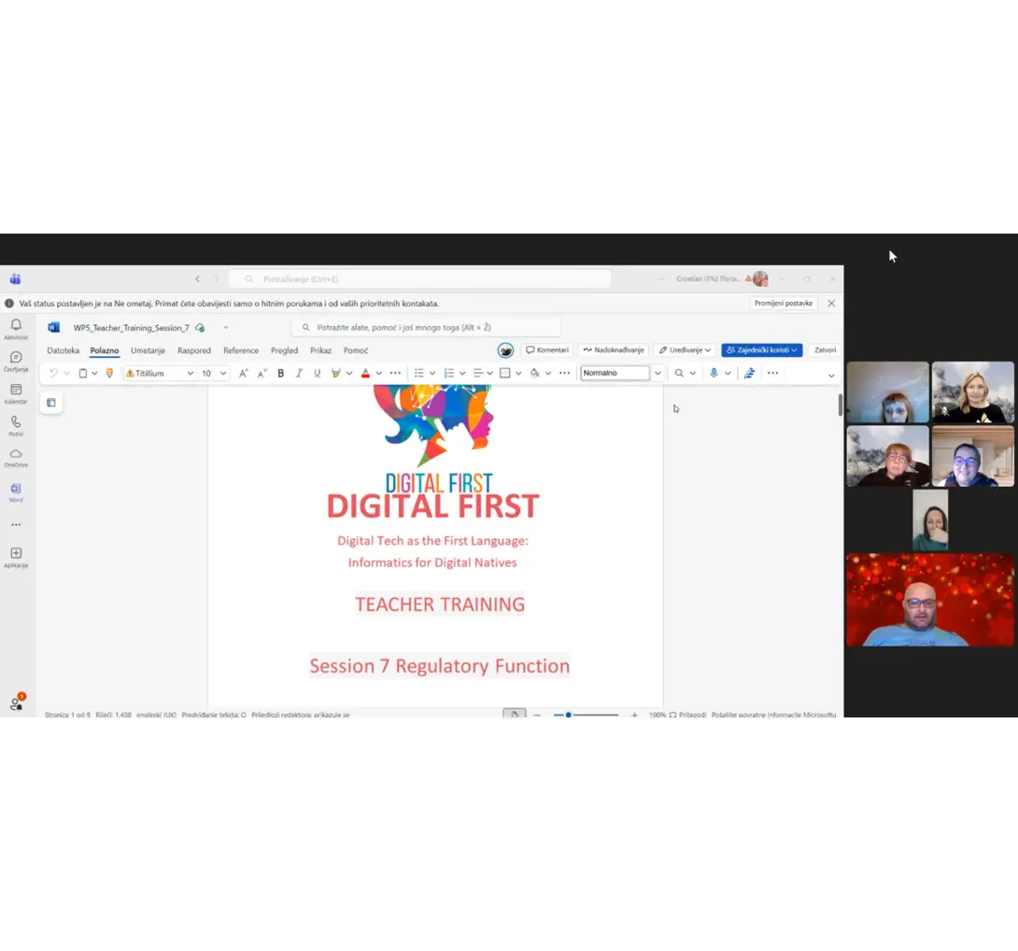Click the saved-to-cloud status icon
1018x951 pixels.
click(x=200, y=328)
